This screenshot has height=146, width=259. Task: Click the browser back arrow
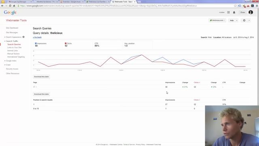tap(2, 6)
